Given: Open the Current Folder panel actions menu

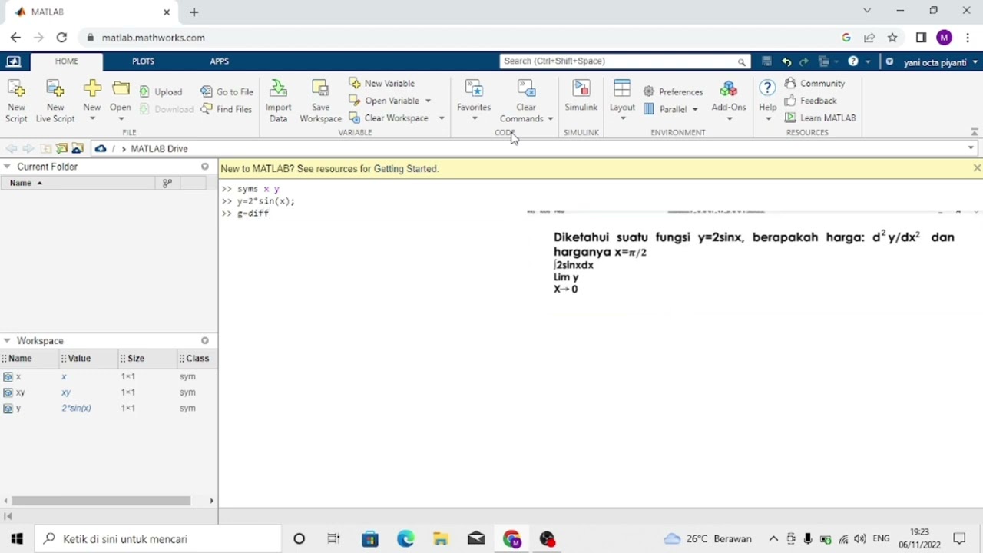Looking at the screenshot, I should 205,167.
